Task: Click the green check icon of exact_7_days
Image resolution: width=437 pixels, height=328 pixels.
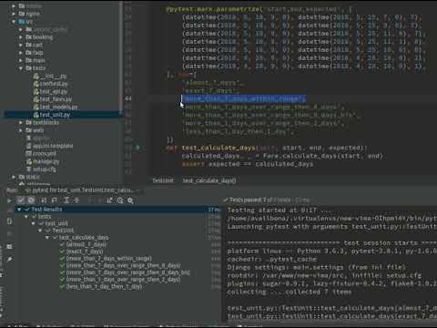Action: [62, 251]
